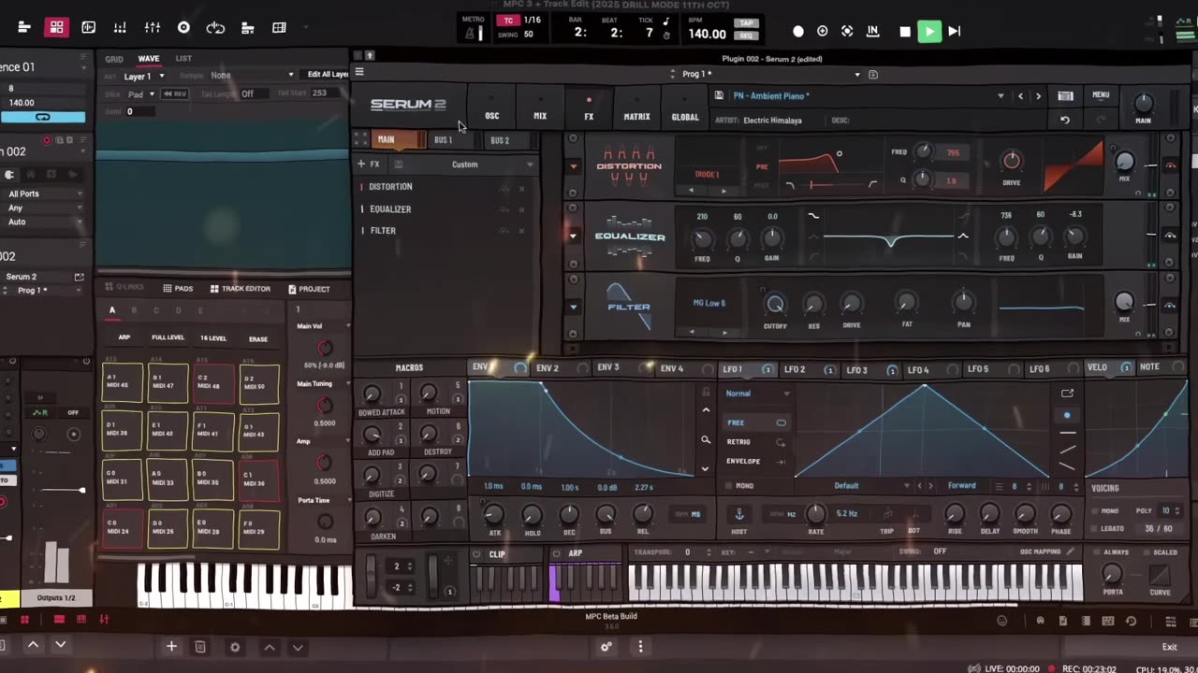Click the Edit All Layers button
This screenshot has height=673, width=1198.
click(x=328, y=75)
